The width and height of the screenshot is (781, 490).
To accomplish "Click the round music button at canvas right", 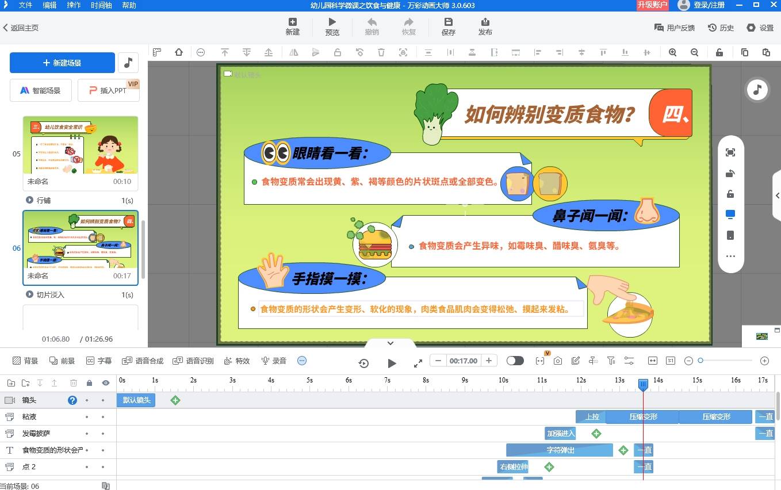I will click(x=757, y=90).
